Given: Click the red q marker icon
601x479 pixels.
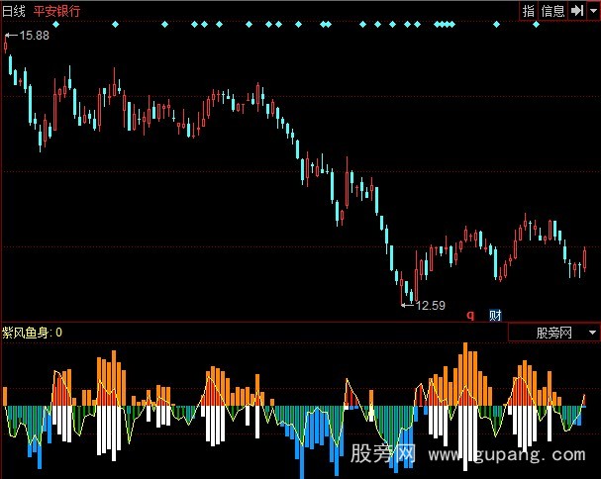Looking at the screenshot, I should coord(470,315).
